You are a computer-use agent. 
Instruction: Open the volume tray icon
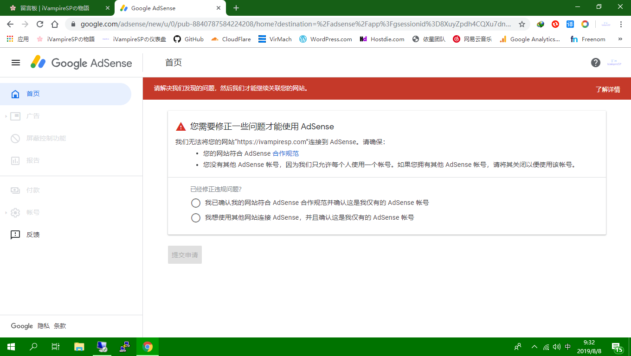(557, 347)
